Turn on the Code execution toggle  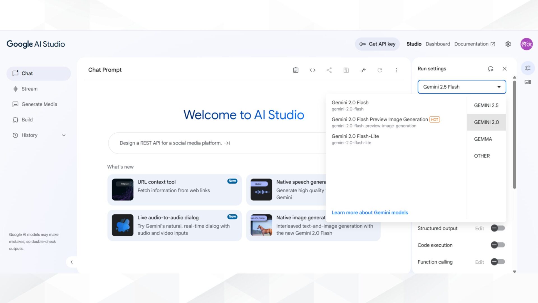[498, 245]
